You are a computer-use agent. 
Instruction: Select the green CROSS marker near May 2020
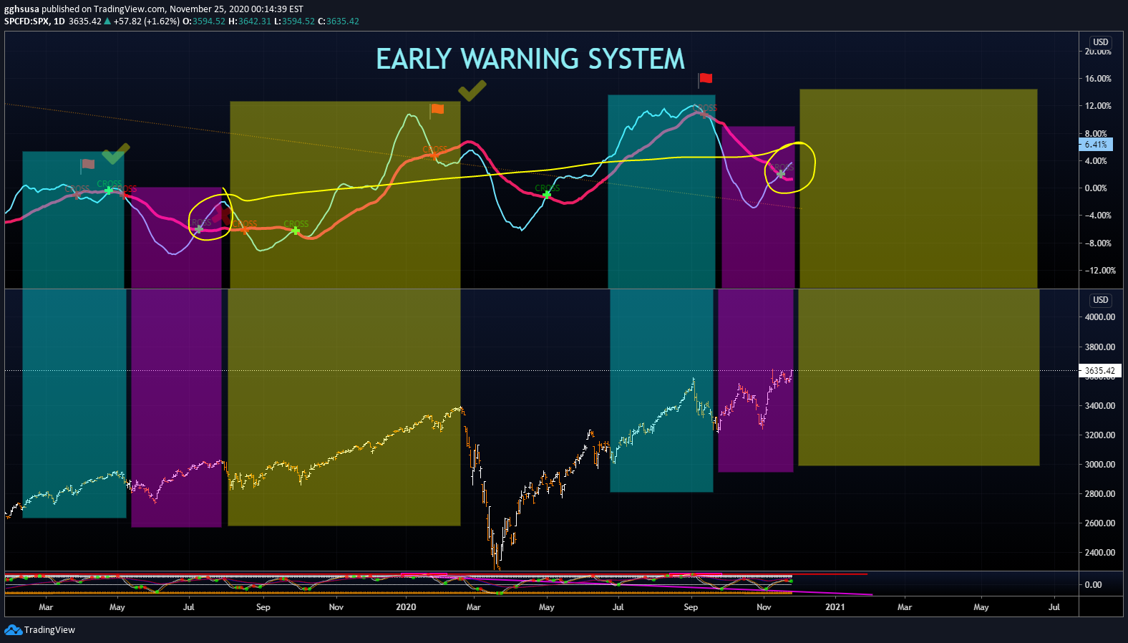click(x=547, y=194)
